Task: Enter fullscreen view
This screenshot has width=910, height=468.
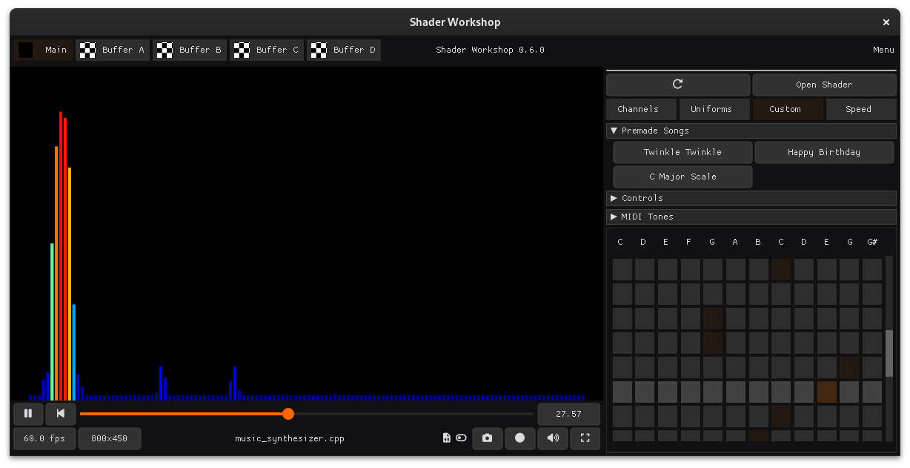Action: [x=585, y=438]
